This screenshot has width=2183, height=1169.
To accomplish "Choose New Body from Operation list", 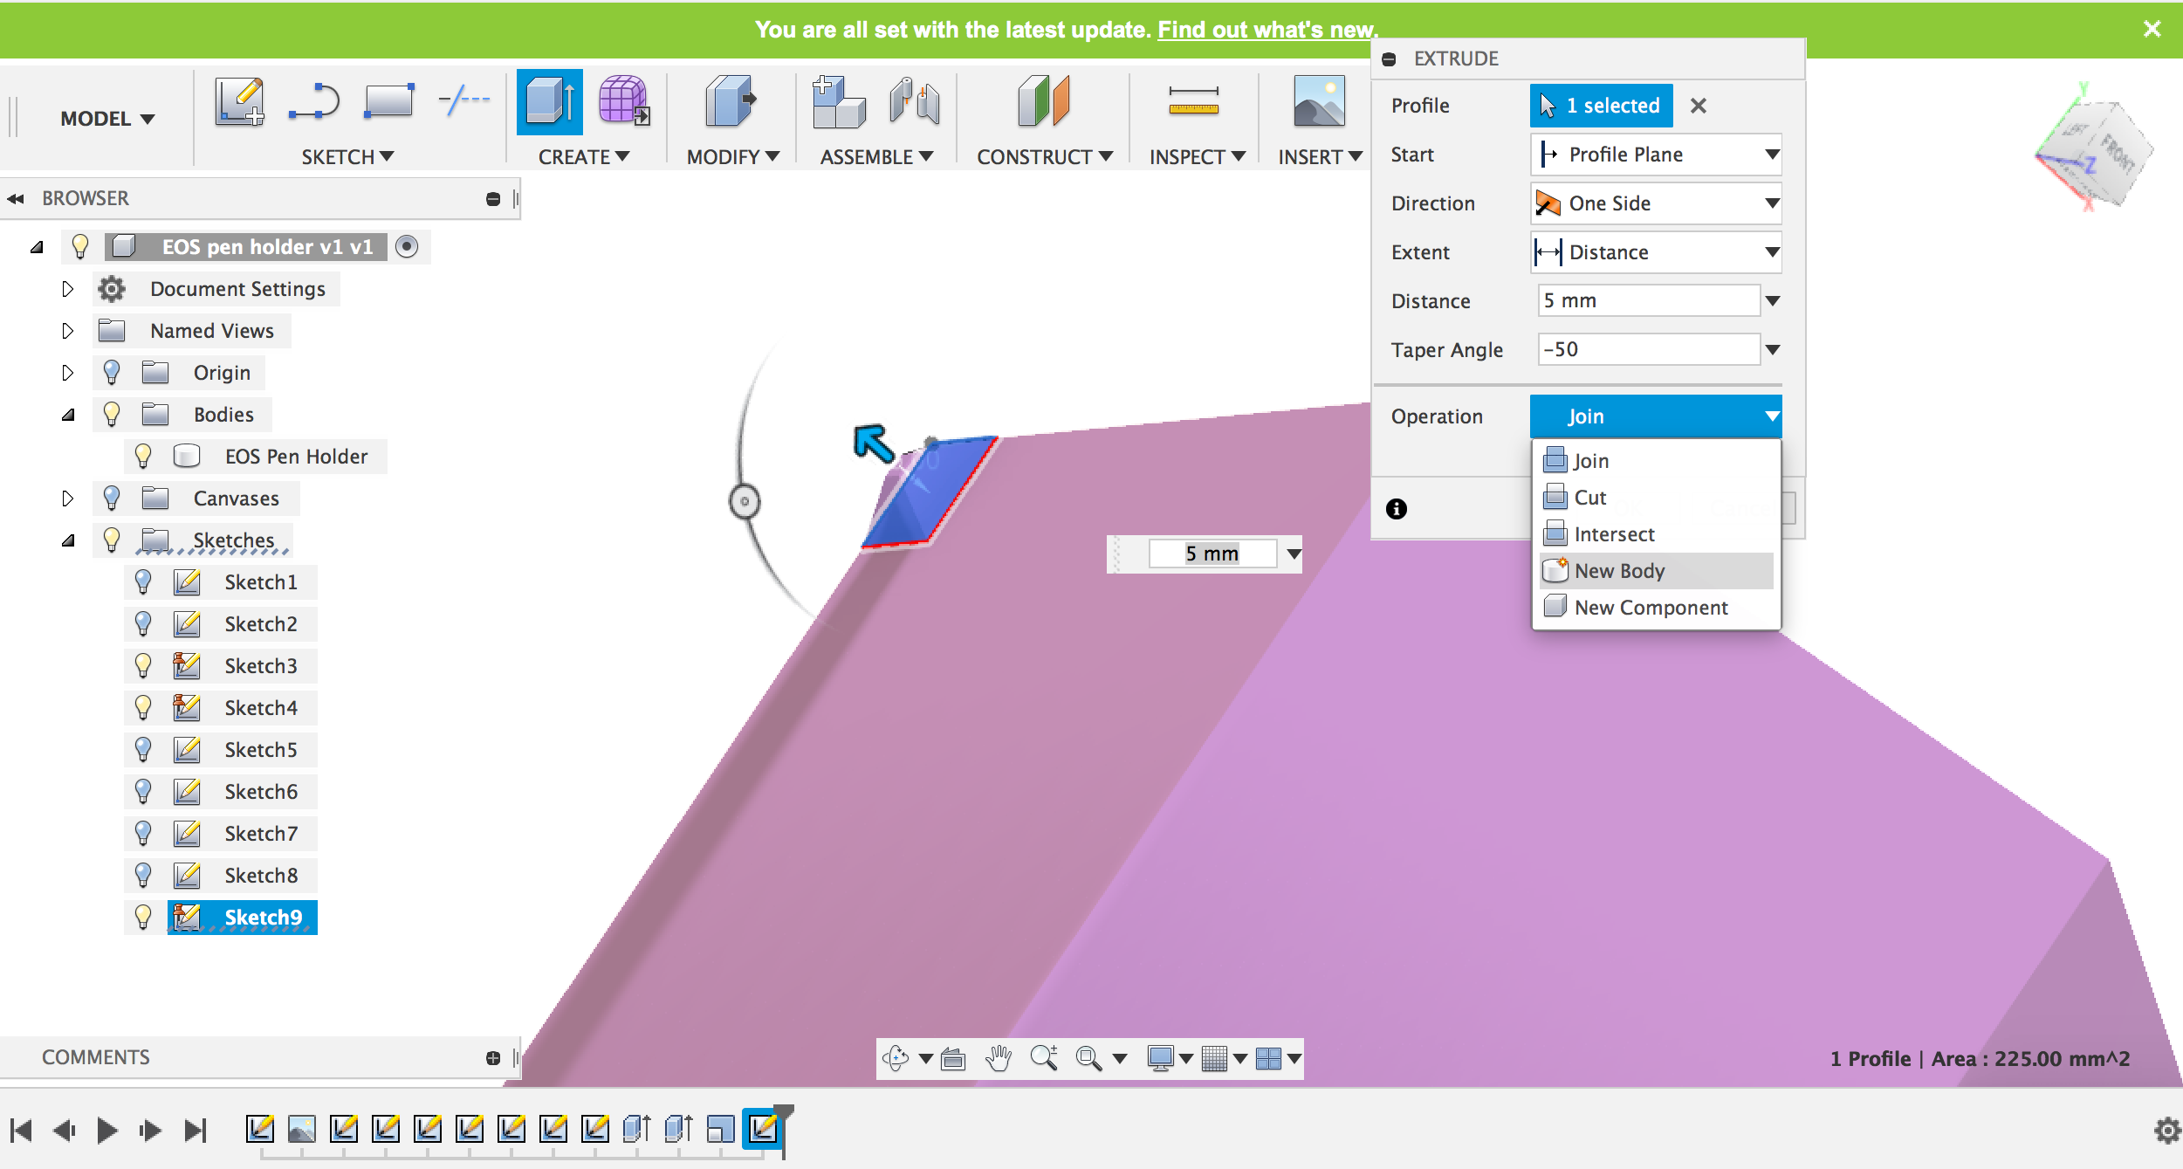I will pos(1619,571).
